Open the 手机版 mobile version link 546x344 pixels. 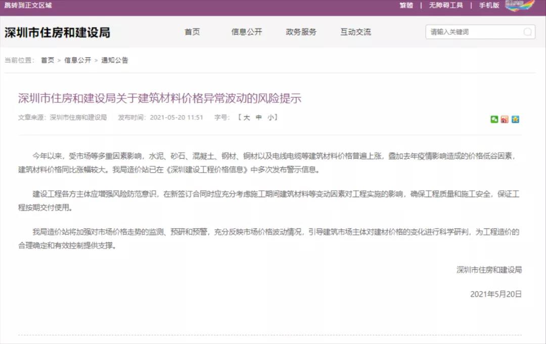pos(489,5)
